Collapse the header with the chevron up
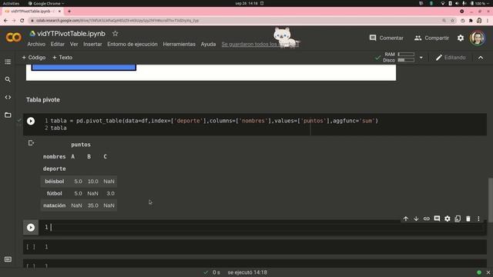493x277 pixels. pyautogui.click(x=481, y=58)
